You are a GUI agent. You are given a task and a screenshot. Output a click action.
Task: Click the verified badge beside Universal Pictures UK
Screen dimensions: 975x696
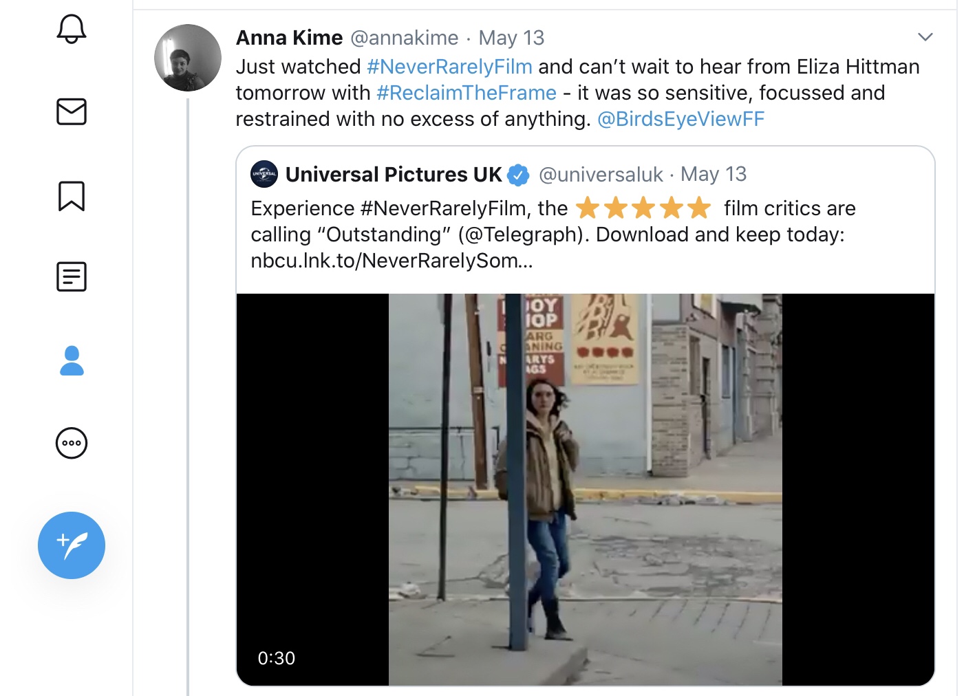(x=518, y=175)
